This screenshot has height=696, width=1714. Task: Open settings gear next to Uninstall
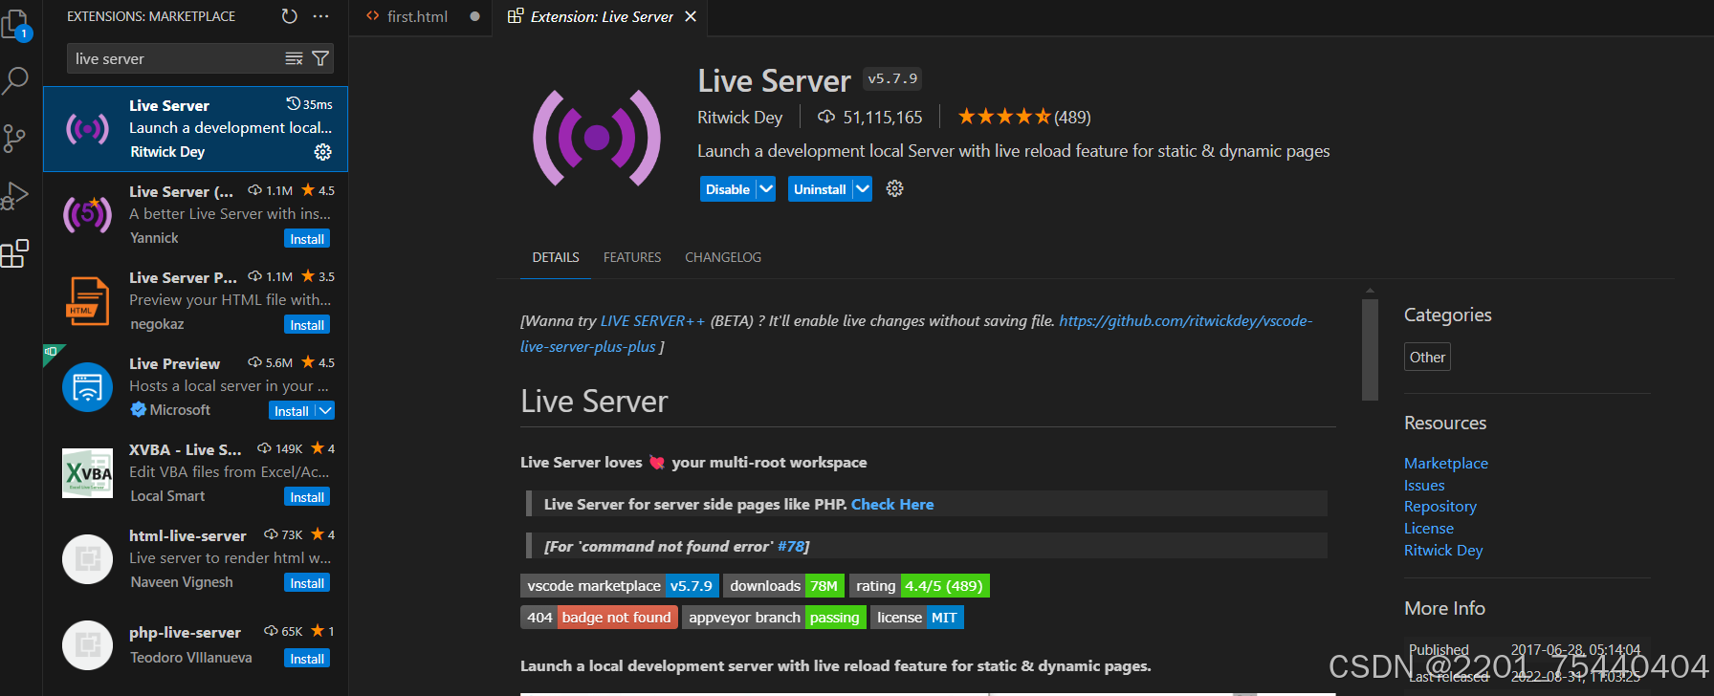coord(894,188)
